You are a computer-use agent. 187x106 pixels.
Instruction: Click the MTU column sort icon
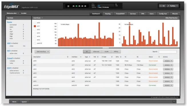pyautogui.click(x=121, y=57)
